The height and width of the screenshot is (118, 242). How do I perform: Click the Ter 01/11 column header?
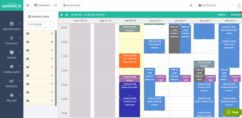[x=130, y=21]
